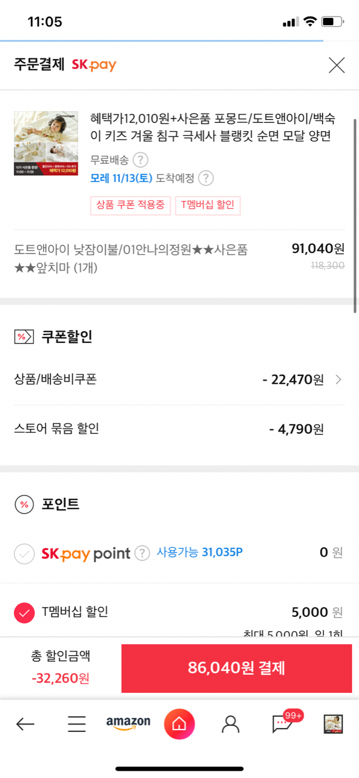Open the product image thumbnail
This screenshot has width=359, height=778.
[46, 143]
